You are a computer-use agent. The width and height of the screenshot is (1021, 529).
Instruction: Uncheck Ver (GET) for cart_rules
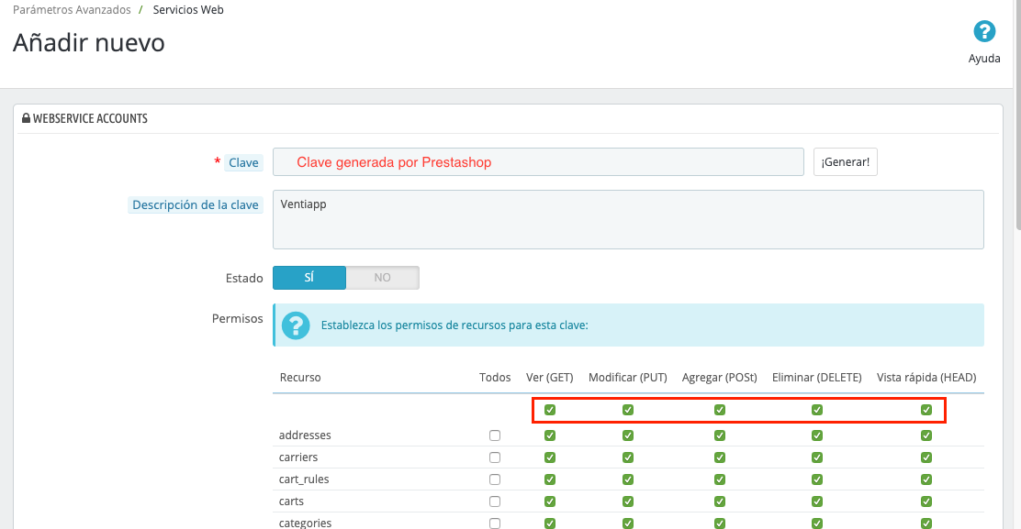coord(550,479)
